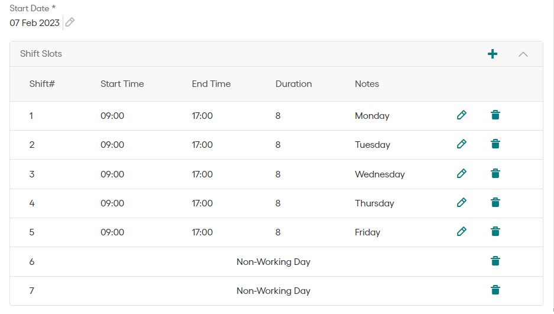Collapse the Shift Slots panel

point(523,54)
